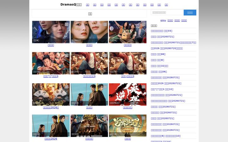Open the first navigation link after DramasQ title
The height and width of the screenshot is (142, 228).
(87, 5)
